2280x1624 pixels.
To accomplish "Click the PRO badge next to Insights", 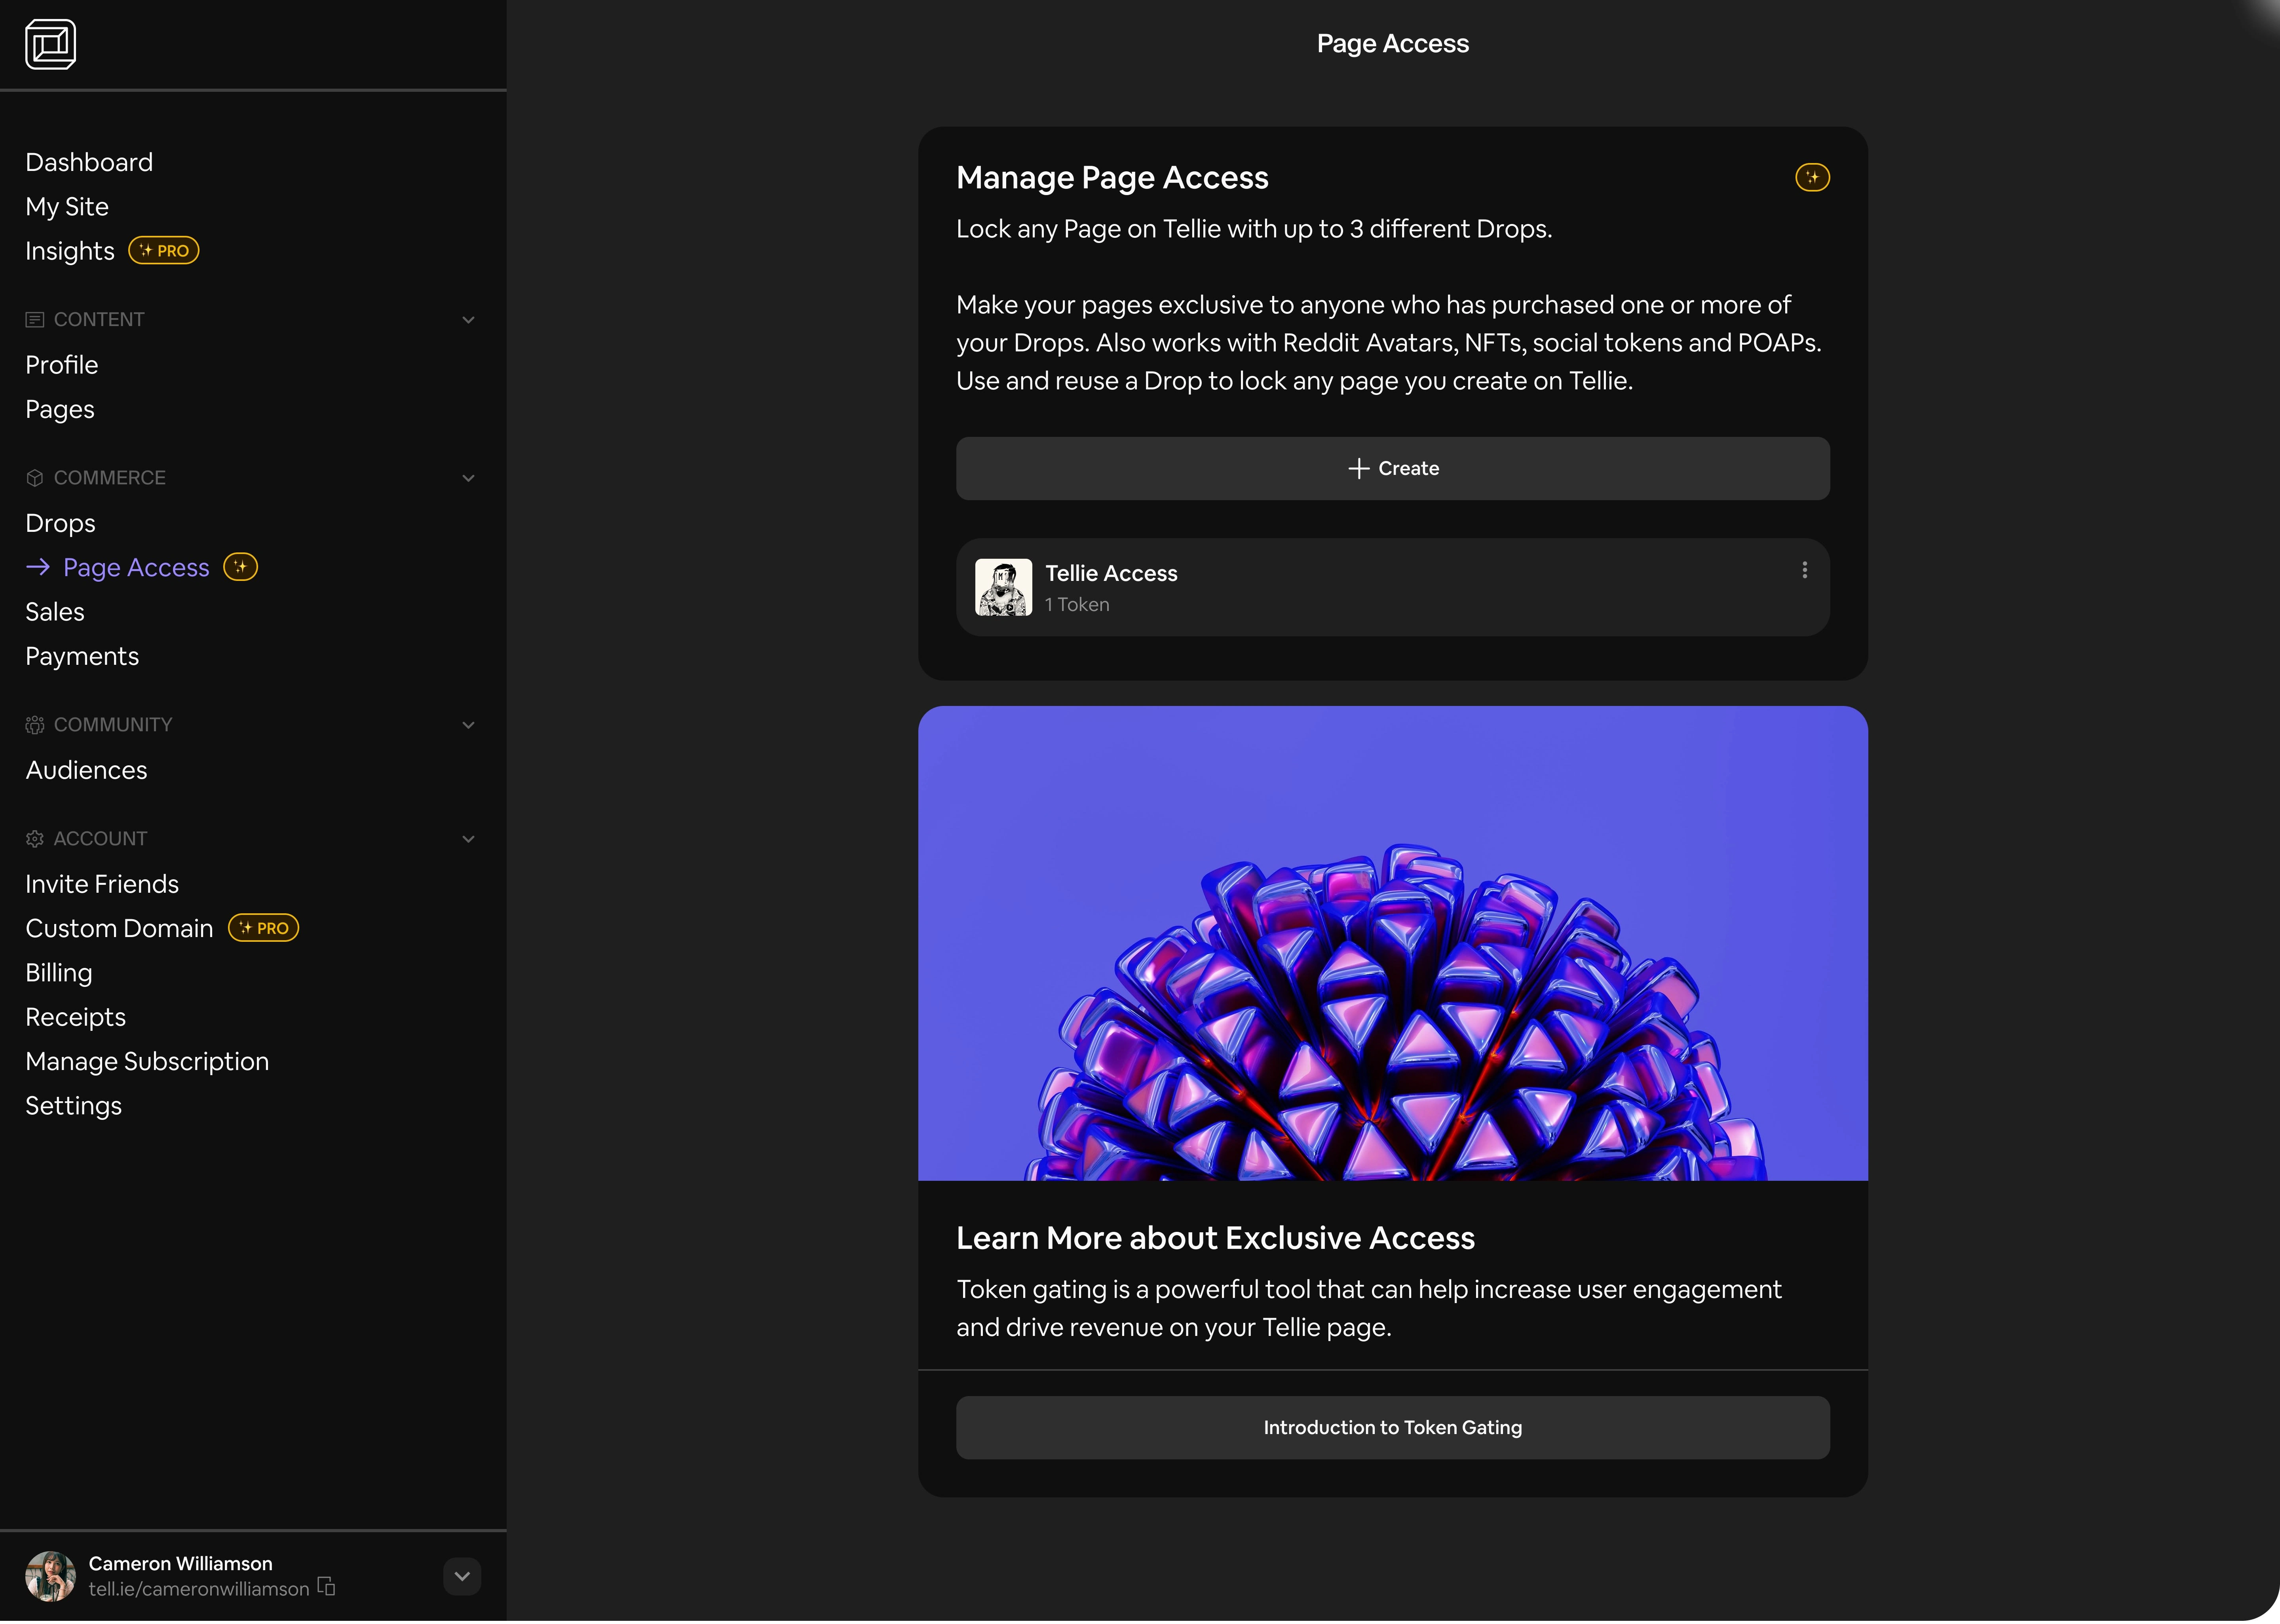I will pyautogui.click(x=164, y=251).
